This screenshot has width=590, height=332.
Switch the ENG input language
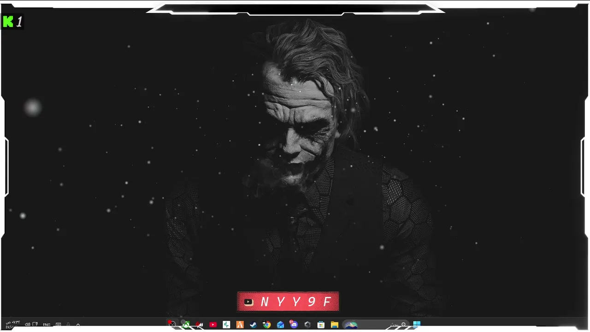click(x=47, y=325)
